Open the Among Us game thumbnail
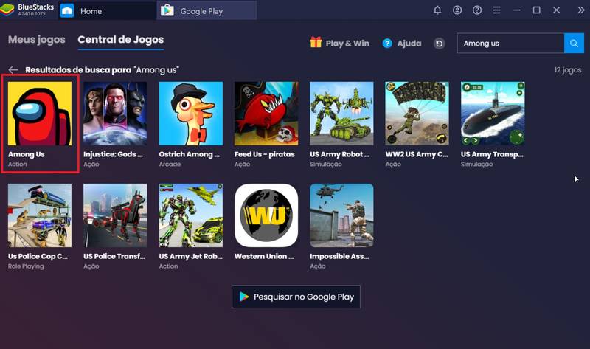590x349 pixels. 40,114
